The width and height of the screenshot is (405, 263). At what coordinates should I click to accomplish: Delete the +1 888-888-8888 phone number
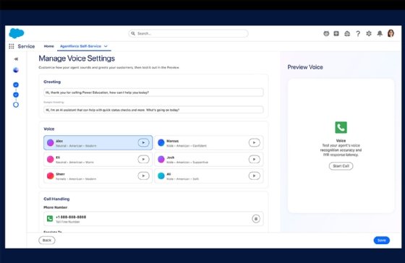click(256, 219)
